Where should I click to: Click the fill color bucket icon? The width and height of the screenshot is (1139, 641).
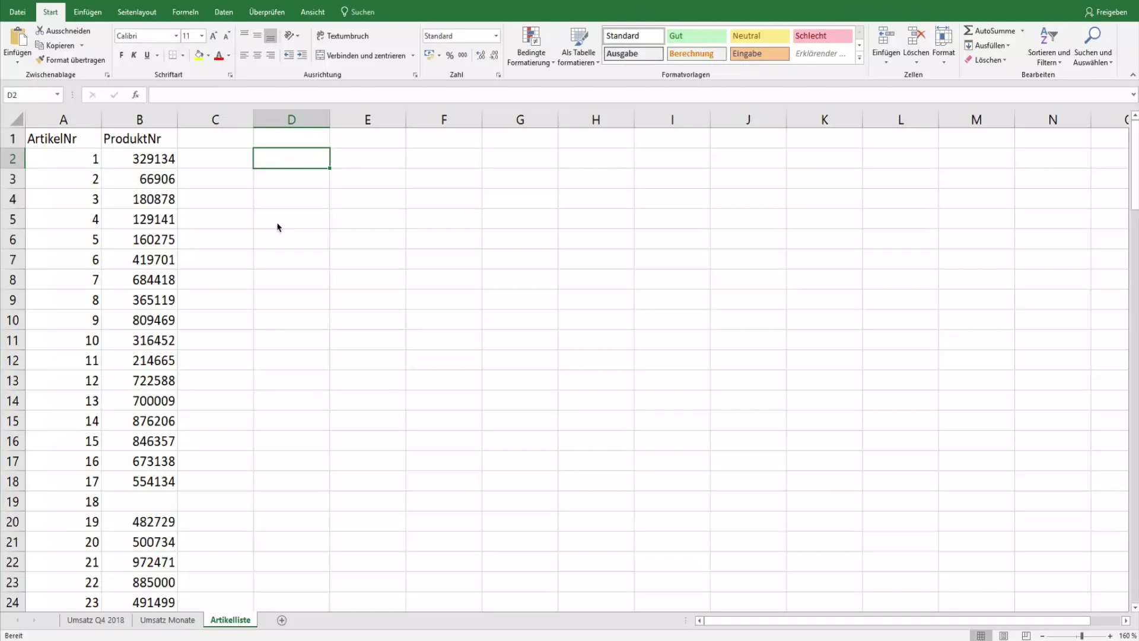pos(199,55)
